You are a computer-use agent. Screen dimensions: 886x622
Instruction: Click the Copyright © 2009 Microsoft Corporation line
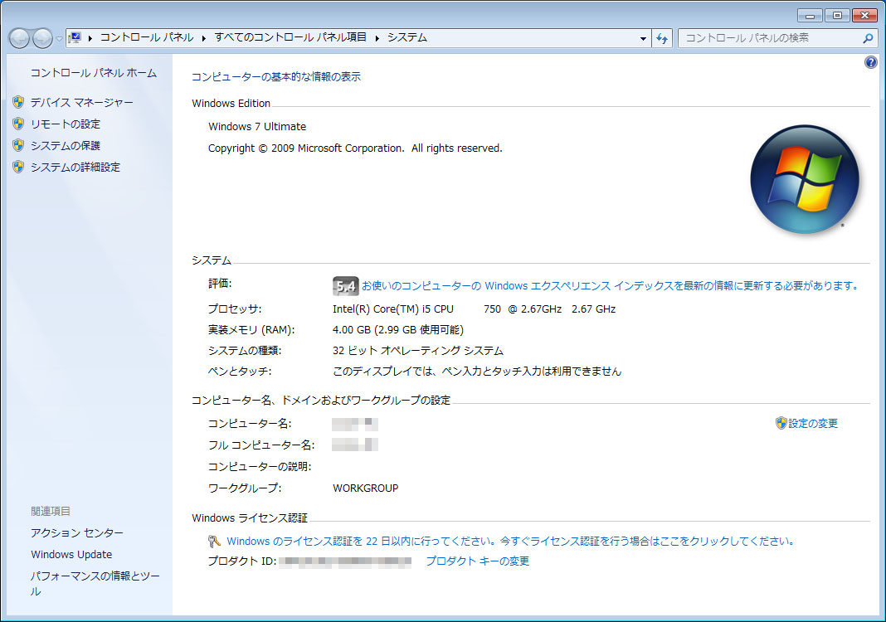(x=355, y=148)
